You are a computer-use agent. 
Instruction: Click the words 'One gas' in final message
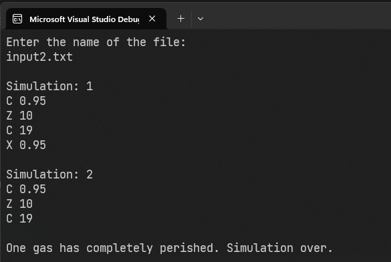pyautogui.click(x=29, y=248)
